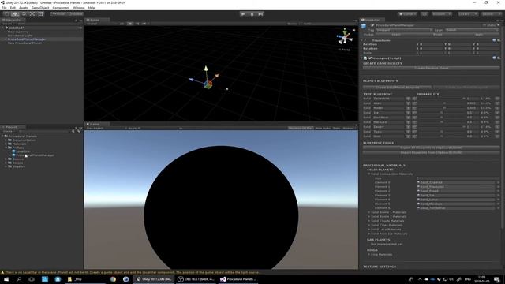Select the Scale tool in toolbar
The image size is (505, 284).
tap(32, 14)
